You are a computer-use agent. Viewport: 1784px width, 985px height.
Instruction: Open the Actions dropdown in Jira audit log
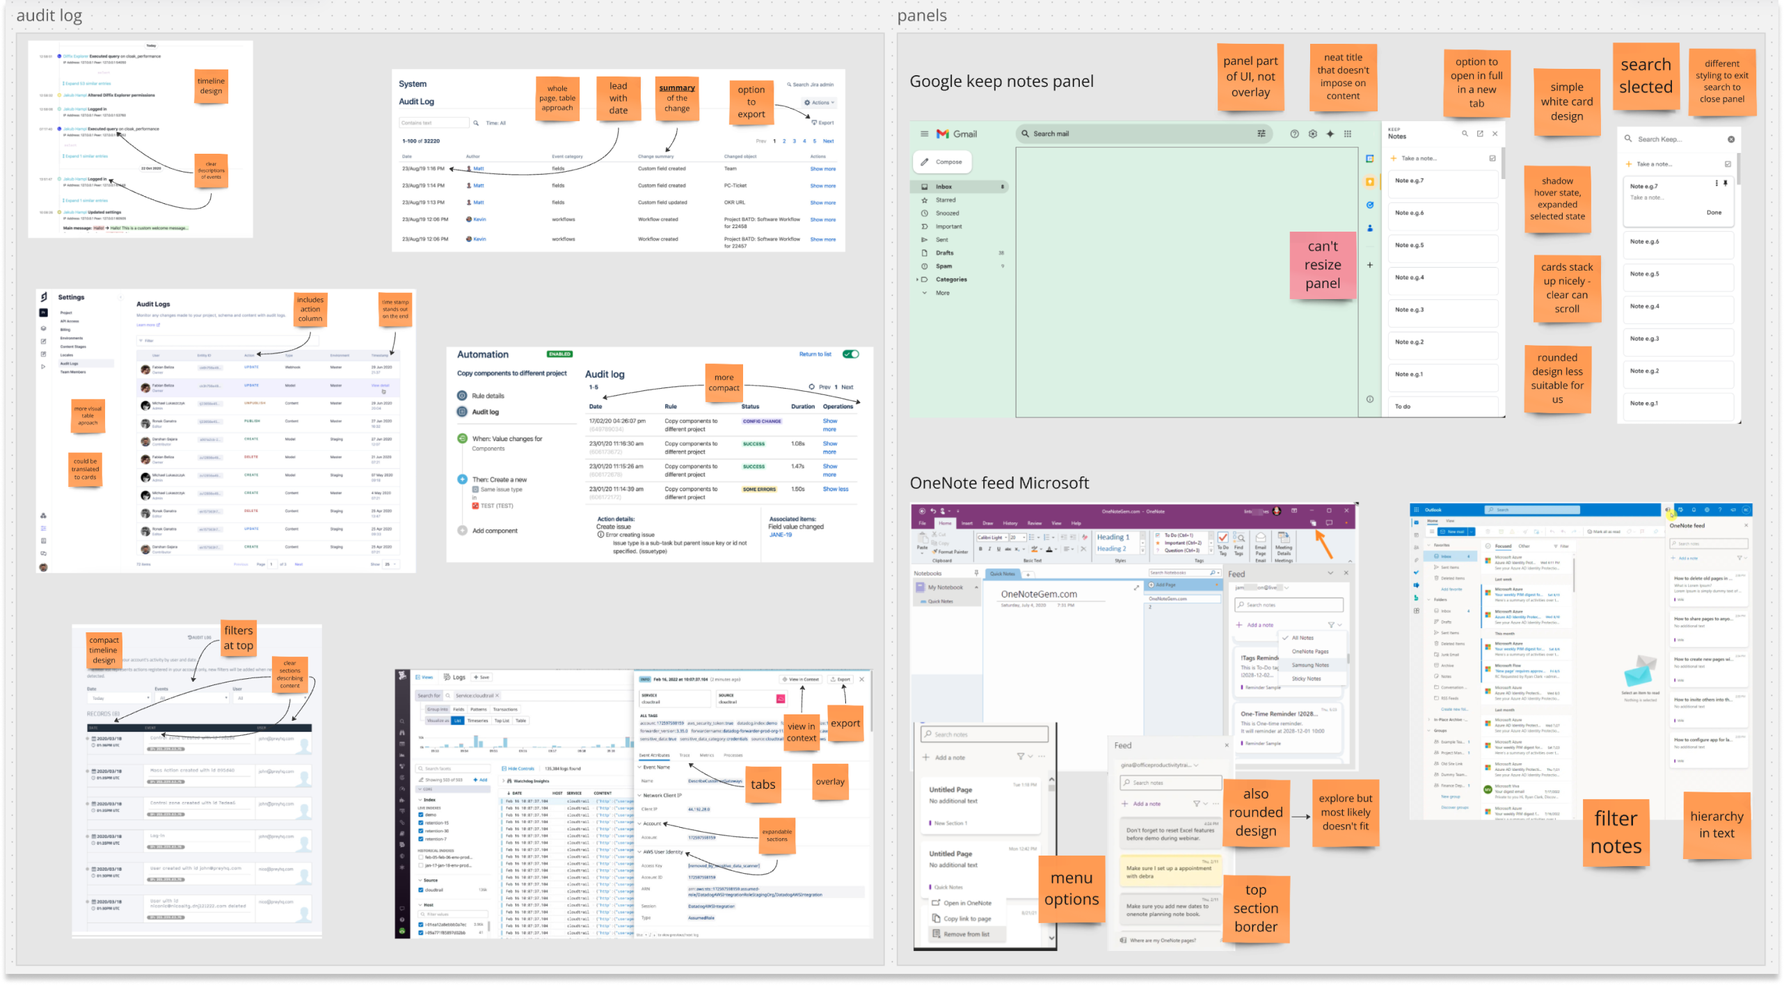click(x=820, y=102)
